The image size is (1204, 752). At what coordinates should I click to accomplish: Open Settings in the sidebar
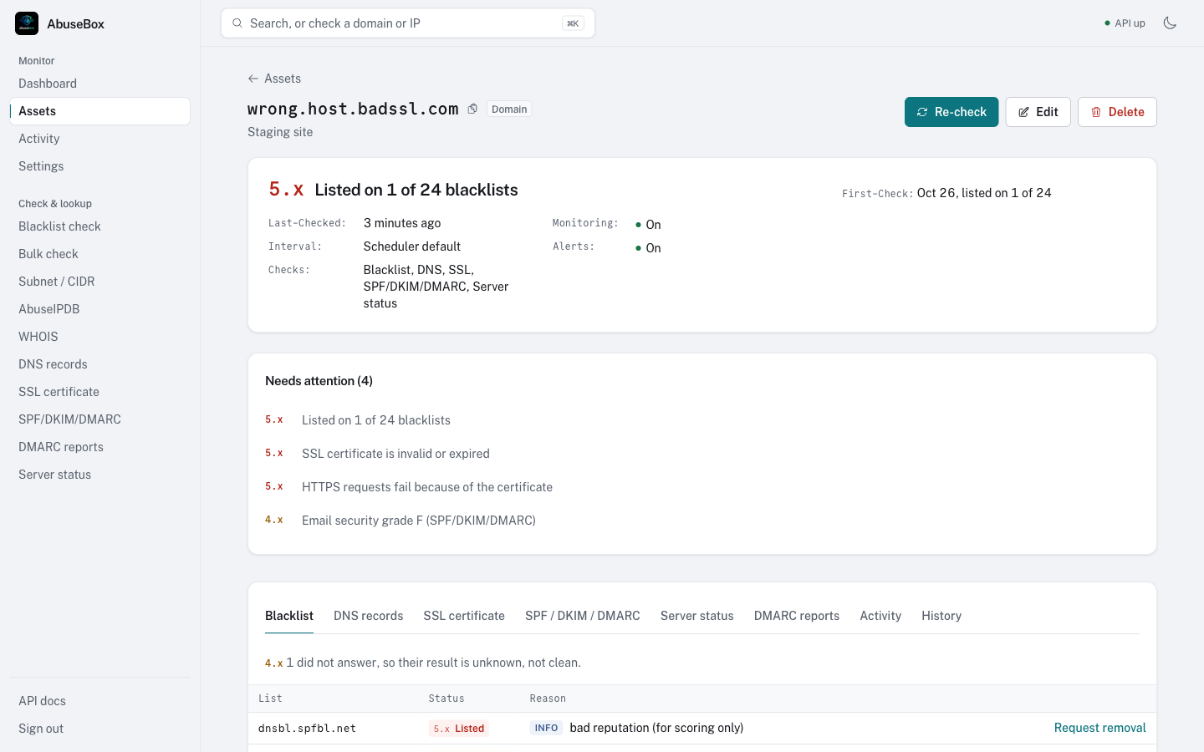100,166
